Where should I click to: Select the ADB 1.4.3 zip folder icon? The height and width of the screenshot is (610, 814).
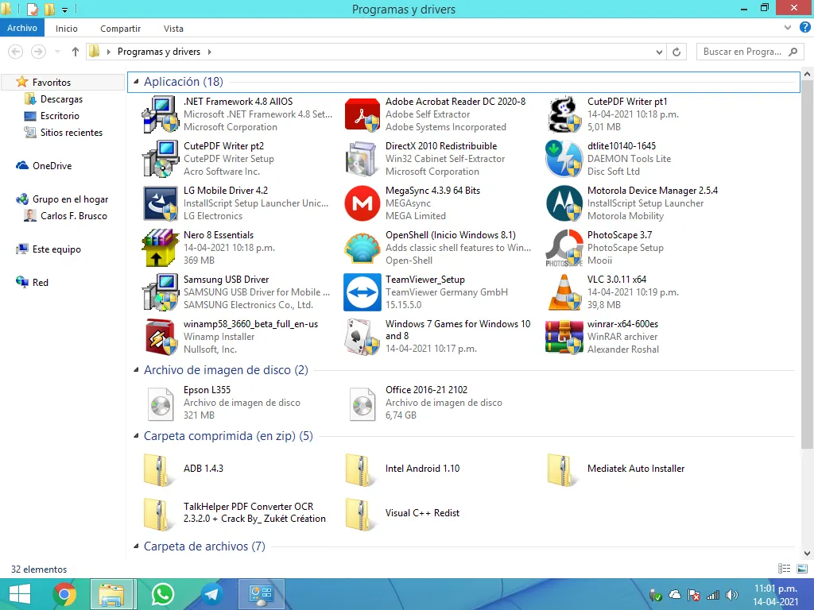(158, 469)
